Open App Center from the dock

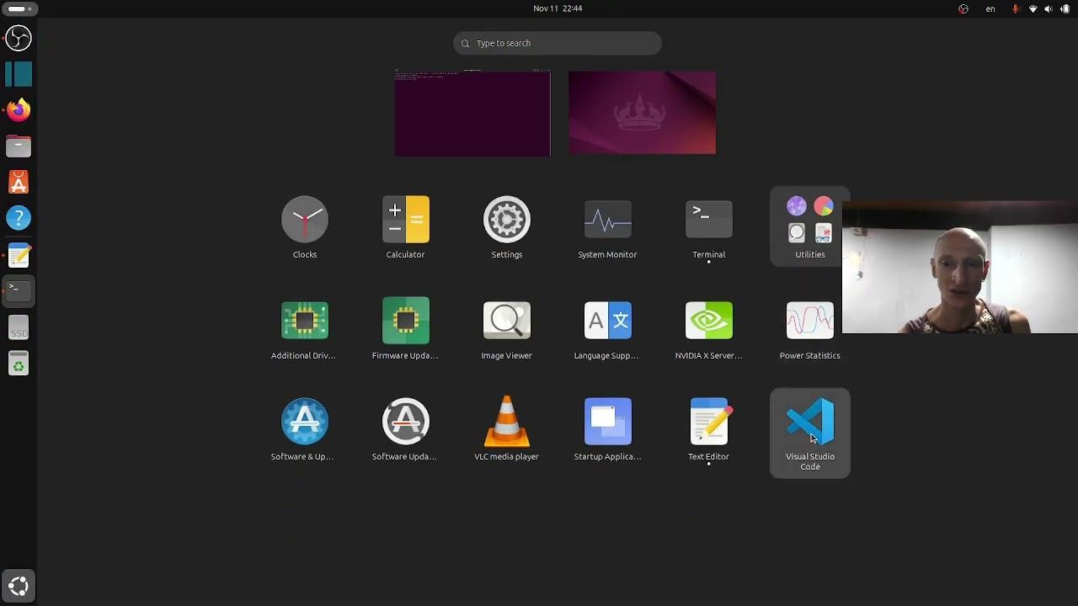[x=19, y=183]
